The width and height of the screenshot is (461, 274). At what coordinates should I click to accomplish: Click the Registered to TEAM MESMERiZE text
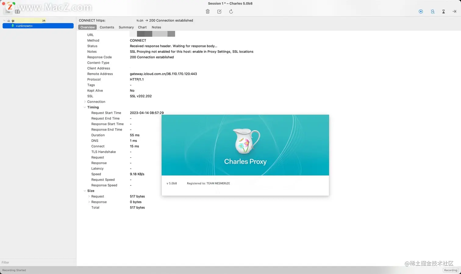208,184
